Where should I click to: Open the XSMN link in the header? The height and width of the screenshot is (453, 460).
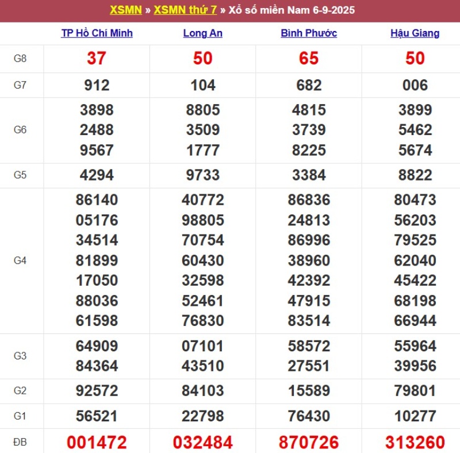[125, 10]
